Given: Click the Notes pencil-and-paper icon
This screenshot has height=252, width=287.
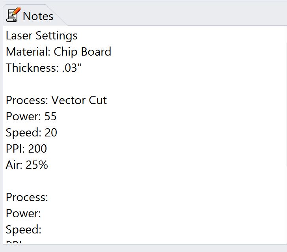Looking at the screenshot, I should pos(13,15).
